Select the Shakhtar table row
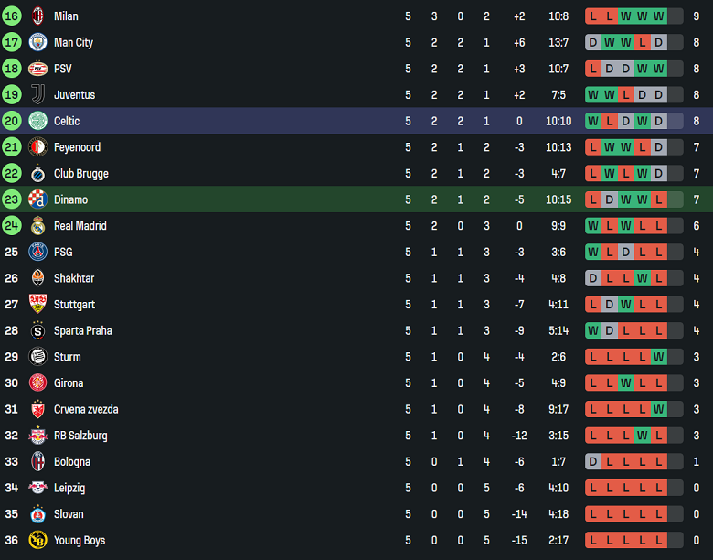This screenshot has width=713, height=560. coord(356,278)
